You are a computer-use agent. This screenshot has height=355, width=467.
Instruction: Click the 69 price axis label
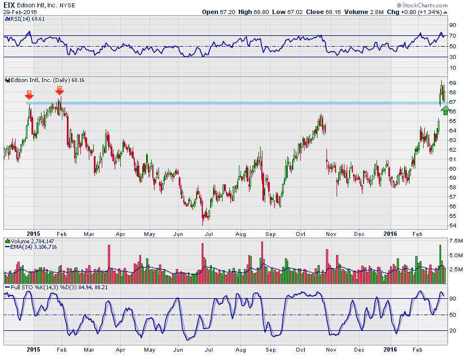(x=453, y=83)
